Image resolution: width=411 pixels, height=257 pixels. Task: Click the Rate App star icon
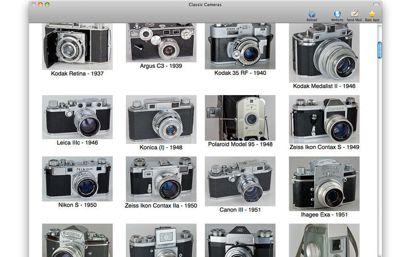tap(372, 14)
